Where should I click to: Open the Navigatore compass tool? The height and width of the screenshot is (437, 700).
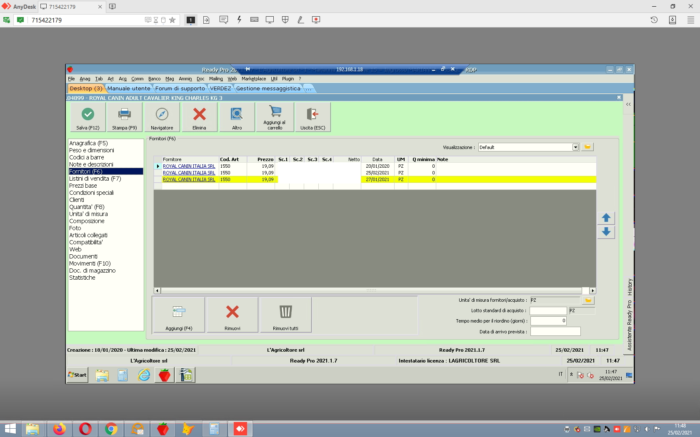pos(162,117)
